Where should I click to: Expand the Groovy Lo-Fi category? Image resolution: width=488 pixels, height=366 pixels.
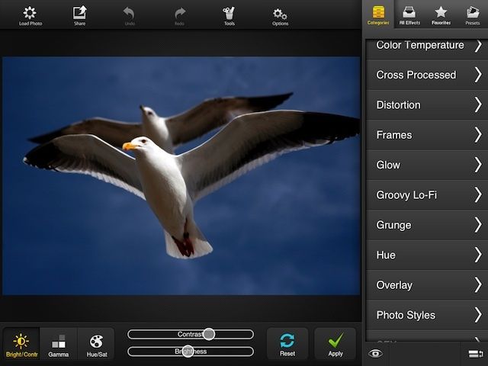click(x=425, y=195)
